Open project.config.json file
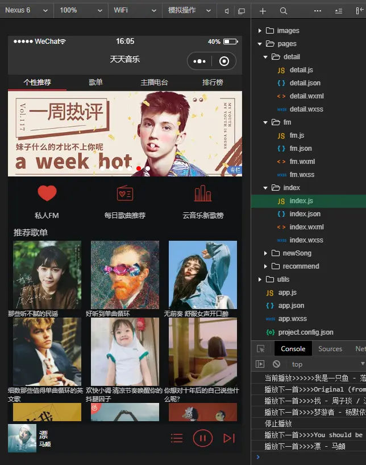 pyautogui.click(x=306, y=332)
